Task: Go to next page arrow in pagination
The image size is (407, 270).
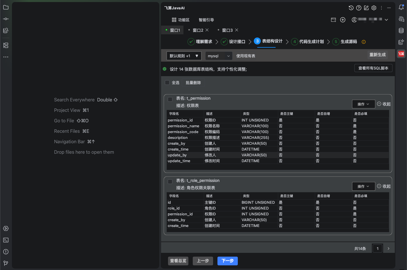Action: pyautogui.click(x=388, y=248)
